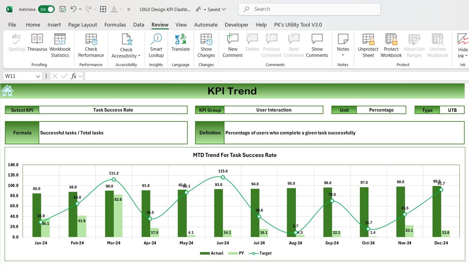Click in the Search box
469x266 pixels.
point(309,9)
